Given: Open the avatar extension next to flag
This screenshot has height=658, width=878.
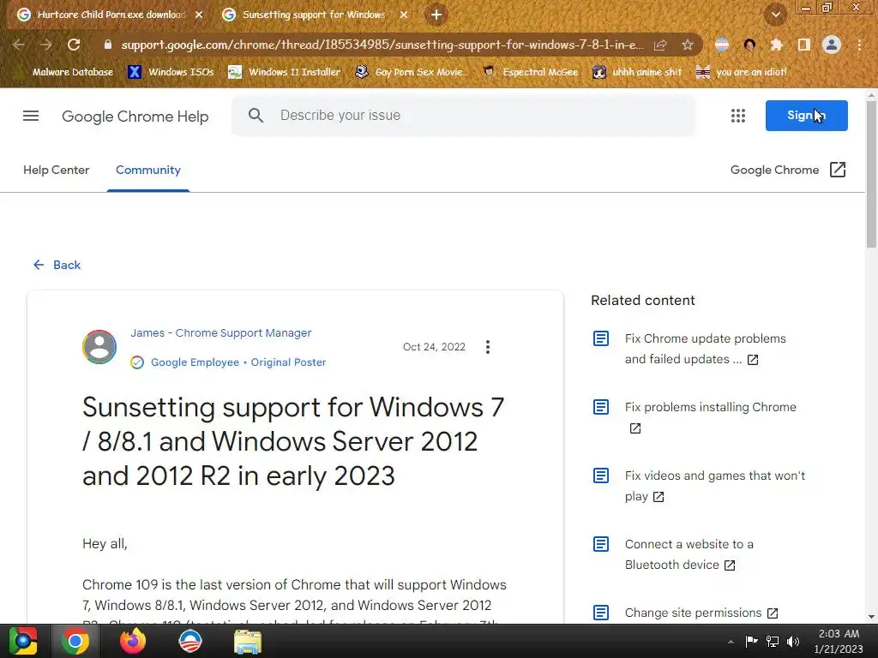Looking at the screenshot, I should click(x=749, y=45).
